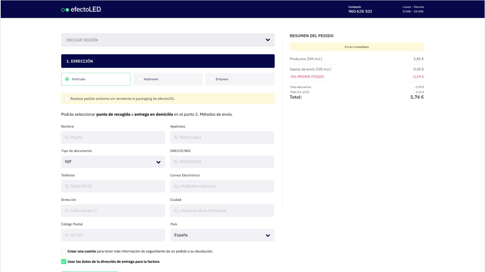Focus the DNI/CIF/NIE input field

click(x=222, y=162)
